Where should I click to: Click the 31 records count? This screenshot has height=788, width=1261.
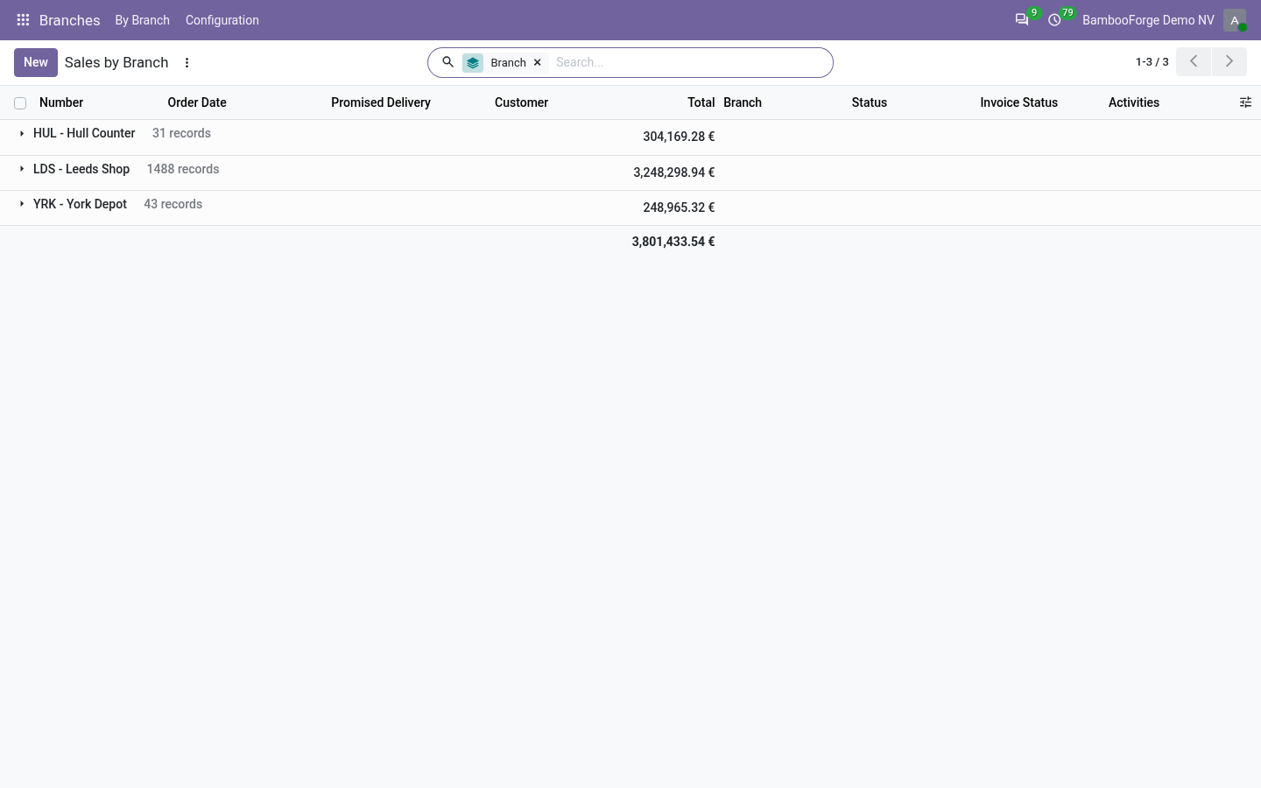point(181,133)
